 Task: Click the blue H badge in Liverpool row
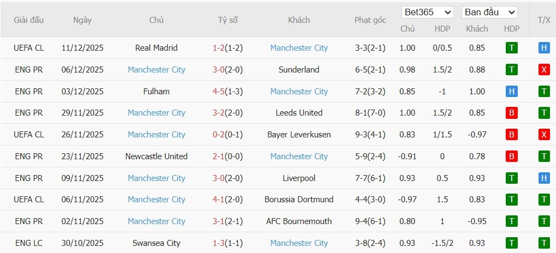point(544,178)
